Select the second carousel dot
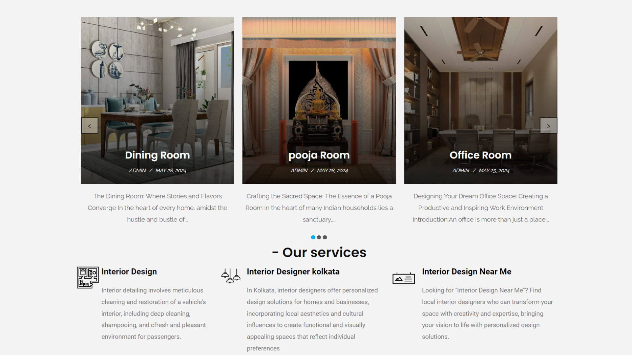Image resolution: width=632 pixels, height=355 pixels. point(319,237)
